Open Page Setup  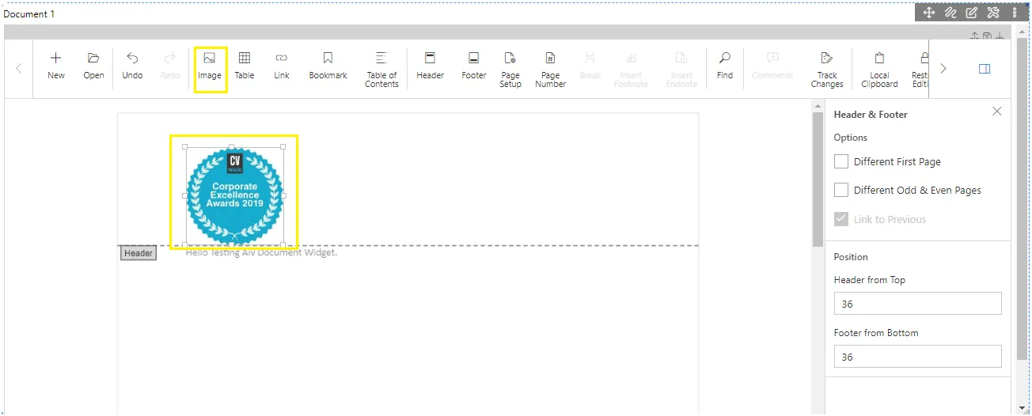[510, 70]
